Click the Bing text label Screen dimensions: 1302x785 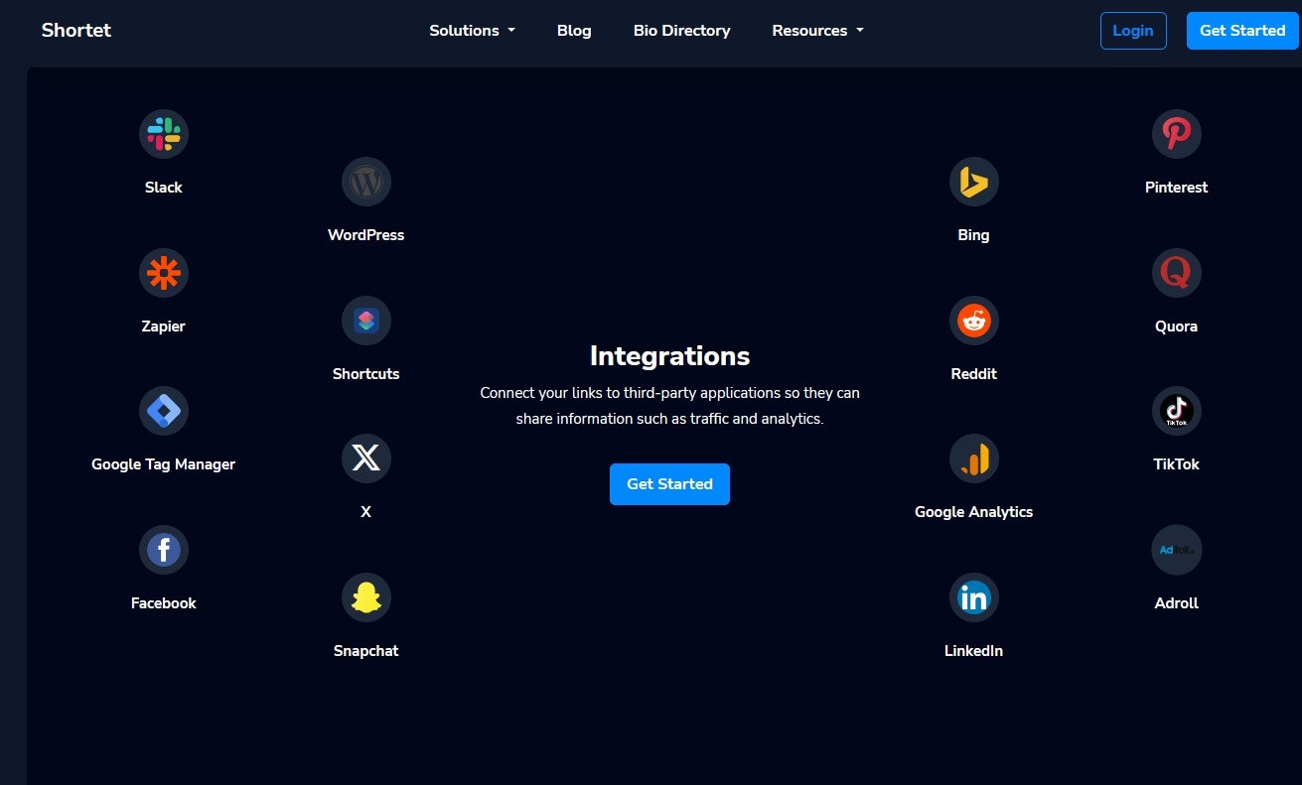click(973, 235)
